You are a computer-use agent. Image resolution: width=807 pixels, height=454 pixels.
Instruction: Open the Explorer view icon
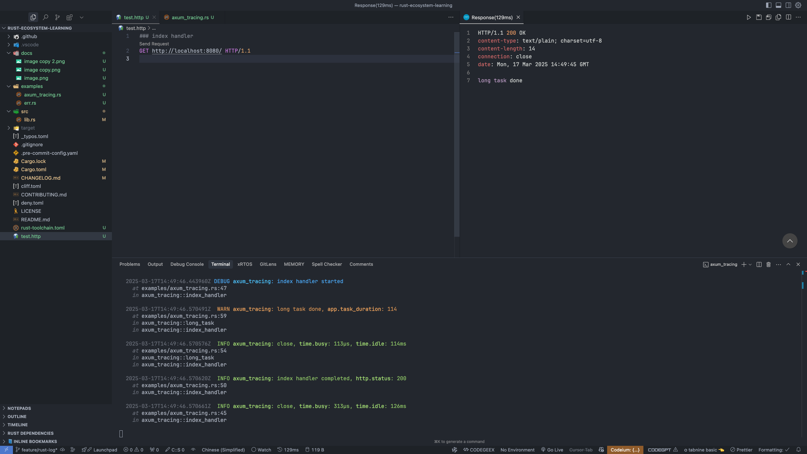point(33,17)
